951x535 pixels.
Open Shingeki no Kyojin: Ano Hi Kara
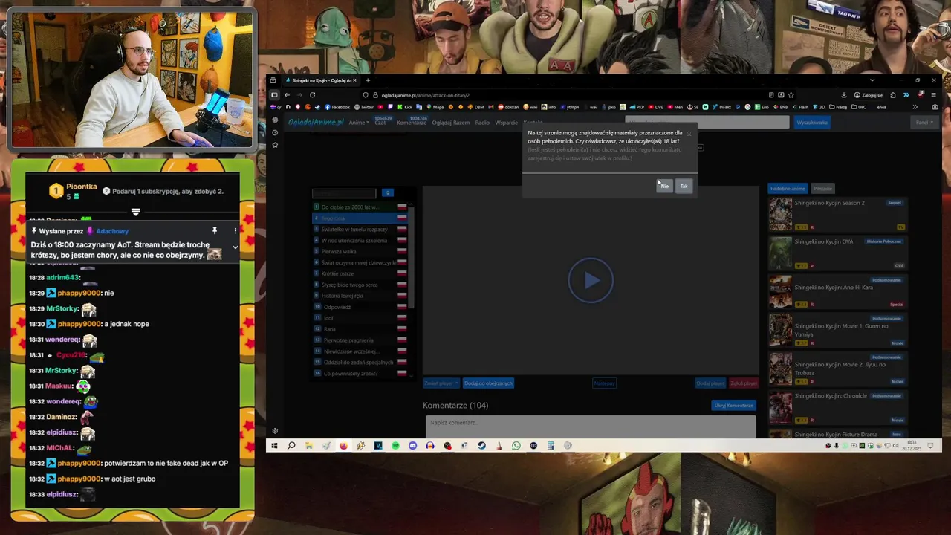tap(837, 291)
